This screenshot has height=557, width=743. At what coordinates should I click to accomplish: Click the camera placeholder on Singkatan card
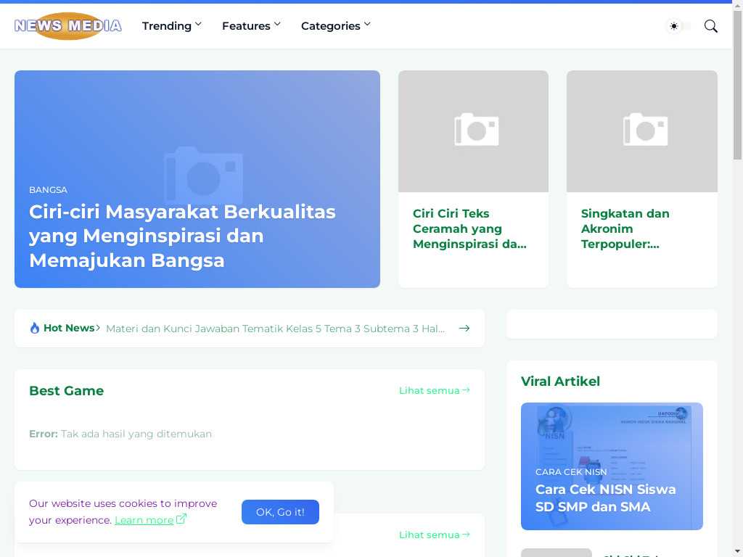(x=644, y=131)
